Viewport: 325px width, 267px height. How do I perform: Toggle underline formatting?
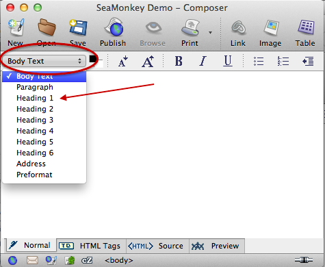coord(228,61)
